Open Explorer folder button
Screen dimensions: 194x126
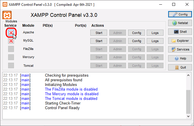[180, 41]
